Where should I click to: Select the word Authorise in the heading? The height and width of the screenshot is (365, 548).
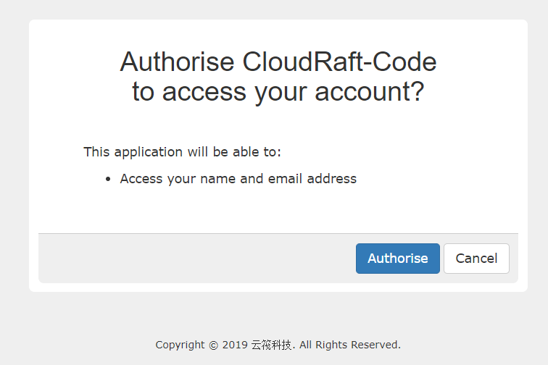tap(178, 62)
